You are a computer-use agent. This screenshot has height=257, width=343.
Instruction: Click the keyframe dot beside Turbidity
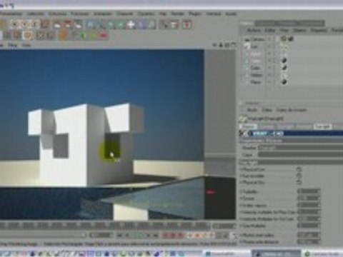pyautogui.click(x=241, y=191)
